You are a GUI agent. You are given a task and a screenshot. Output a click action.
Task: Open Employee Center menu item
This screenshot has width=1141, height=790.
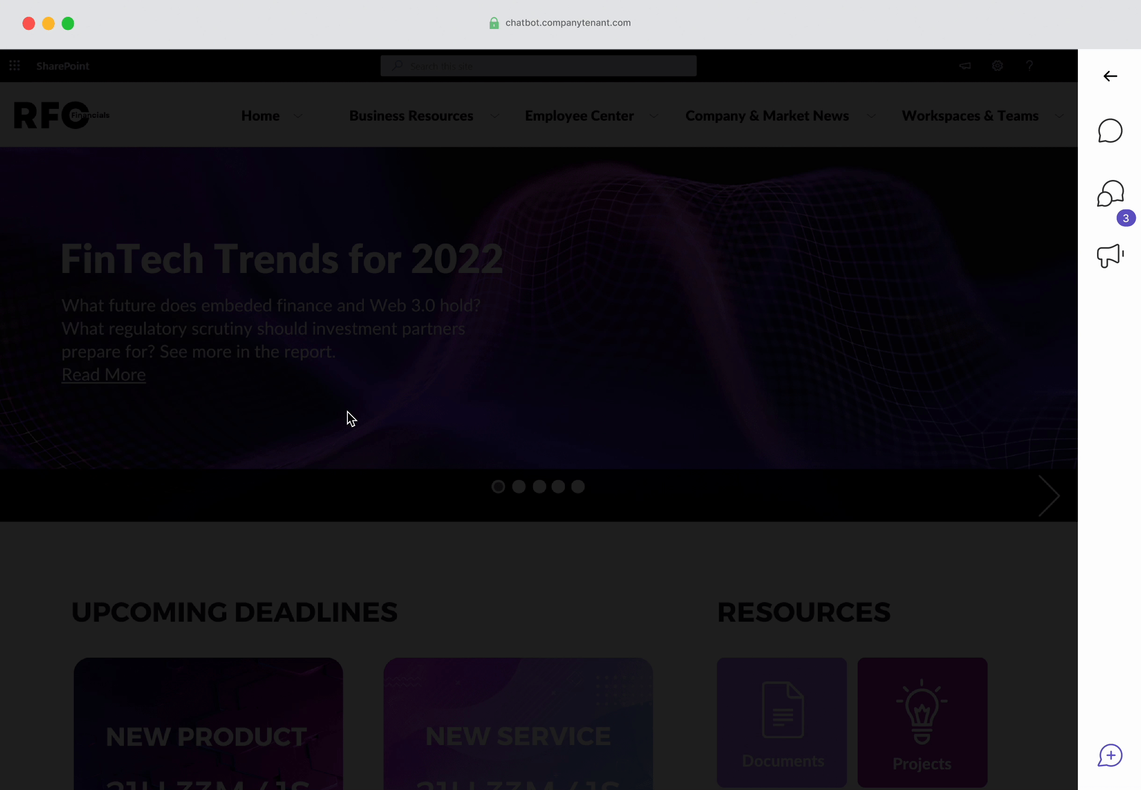579,116
